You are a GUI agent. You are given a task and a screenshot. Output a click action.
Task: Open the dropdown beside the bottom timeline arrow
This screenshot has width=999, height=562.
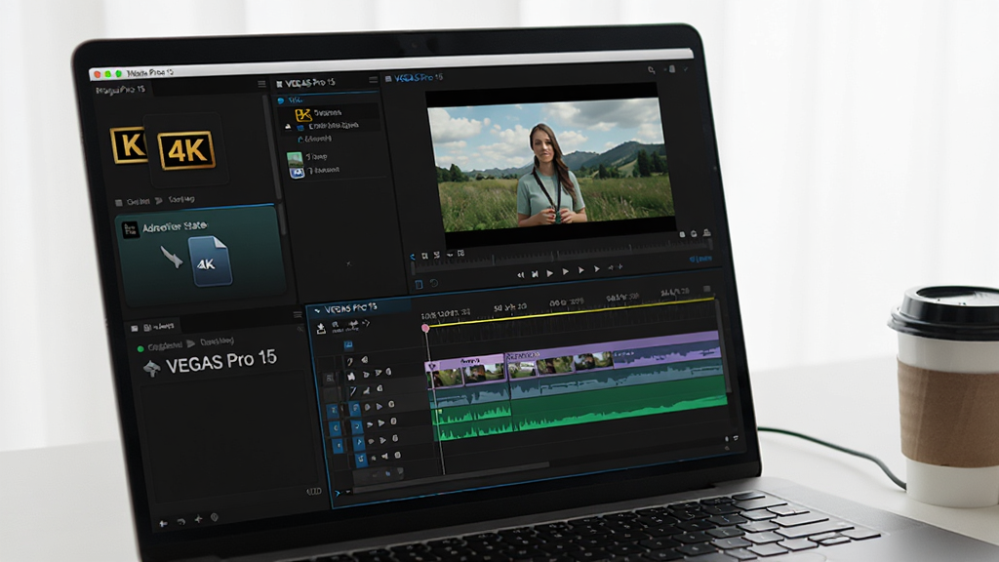click(347, 492)
